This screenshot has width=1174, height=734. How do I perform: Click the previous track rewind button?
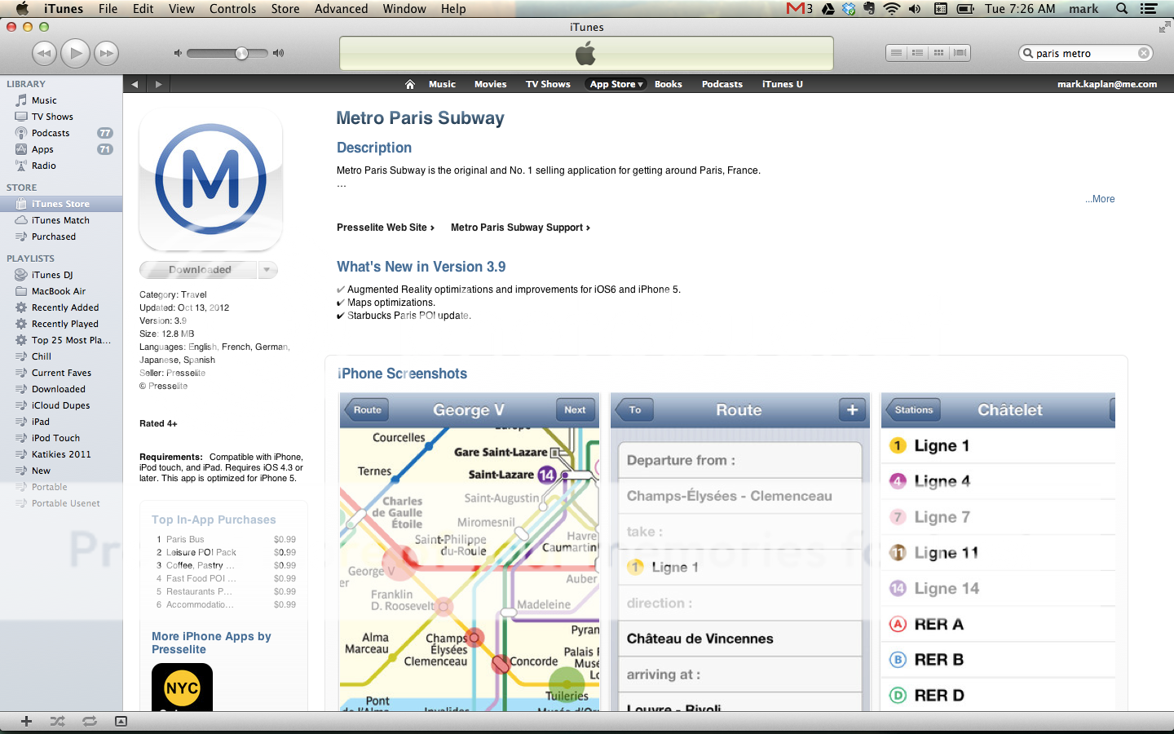(44, 54)
